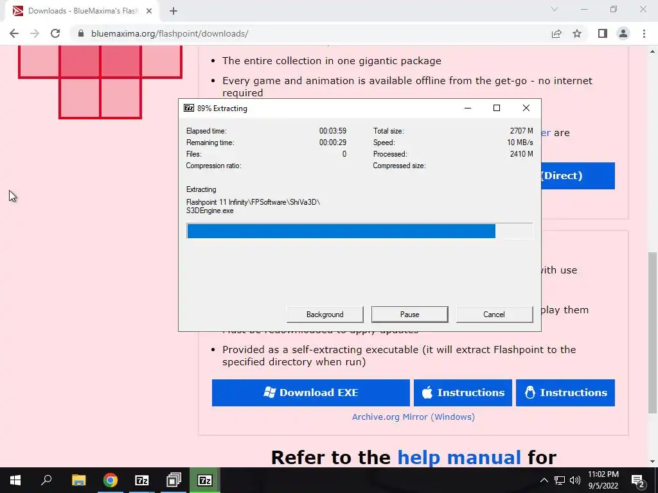The width and height of the screenshot is (658, 493).
Task: Open File Explorer from taskbar
Action: click(78, 480)
